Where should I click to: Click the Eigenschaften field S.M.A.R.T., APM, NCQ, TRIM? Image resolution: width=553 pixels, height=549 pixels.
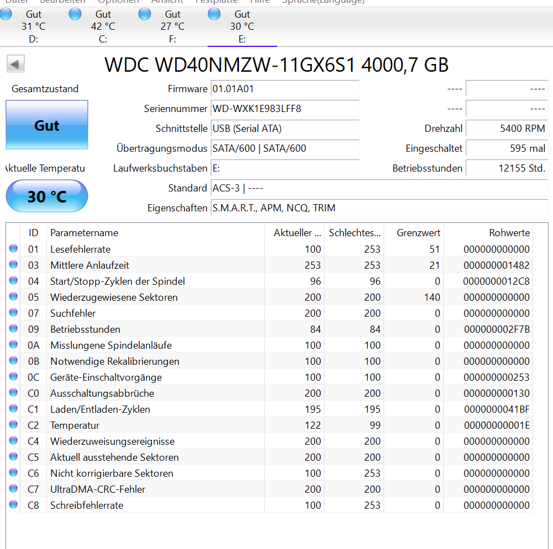tap(380, 207)
